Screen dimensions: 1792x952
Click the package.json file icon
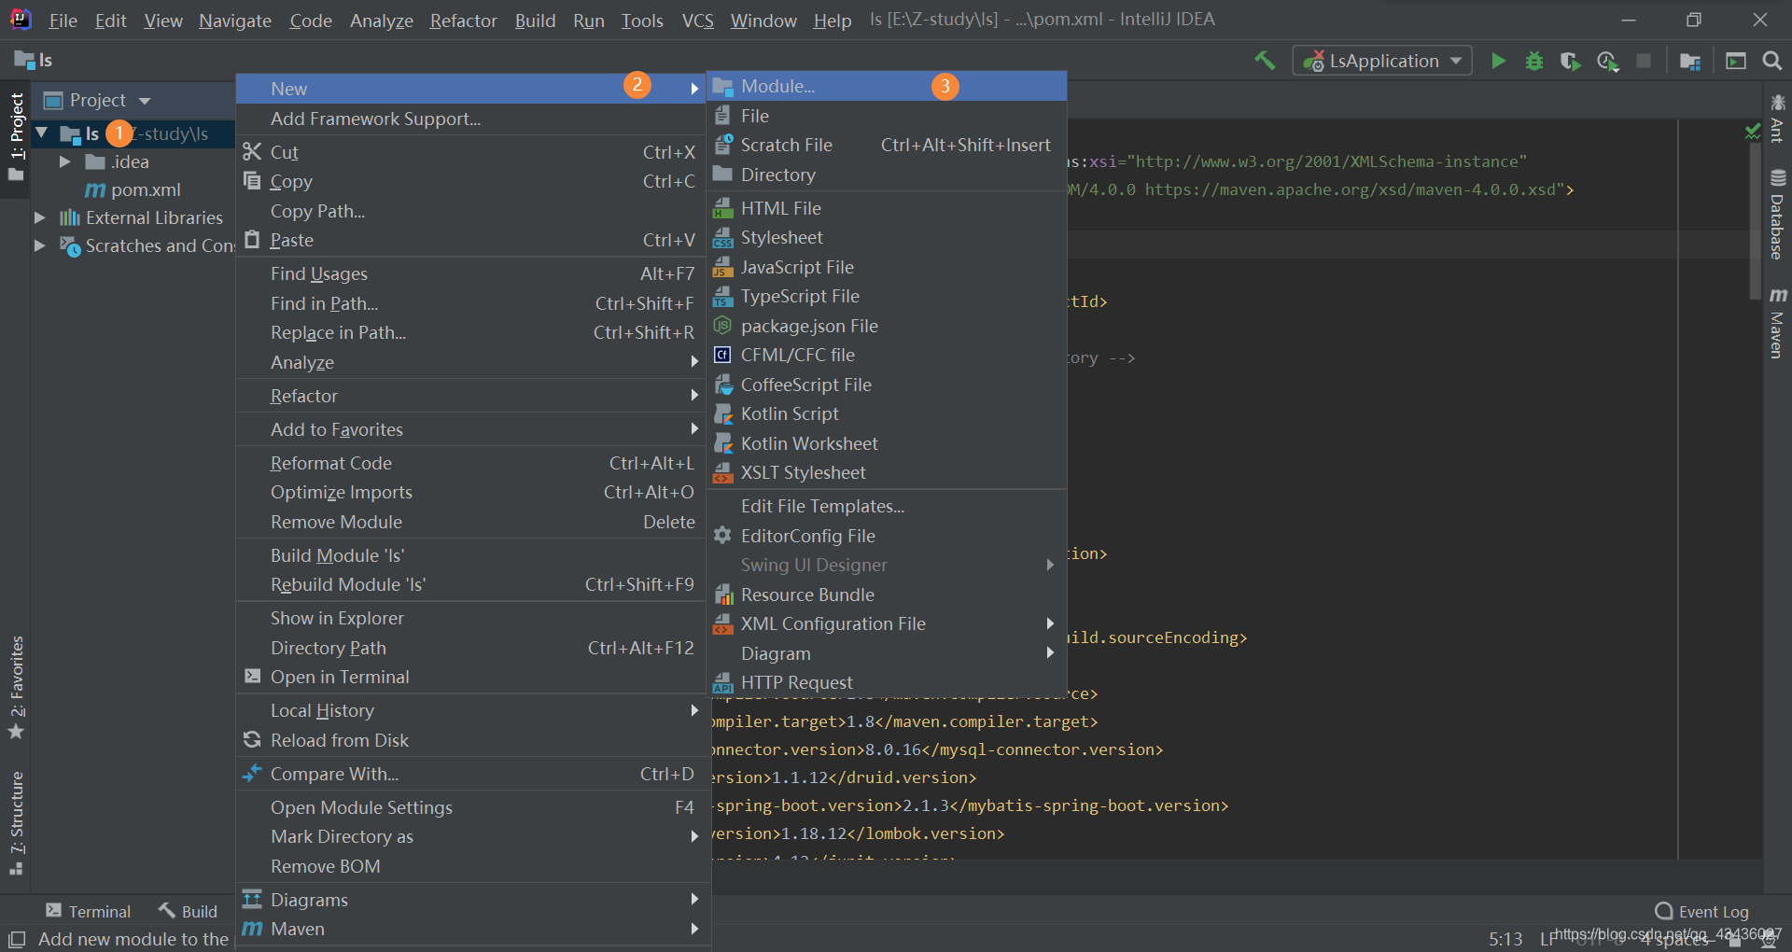tap(722, 326)
